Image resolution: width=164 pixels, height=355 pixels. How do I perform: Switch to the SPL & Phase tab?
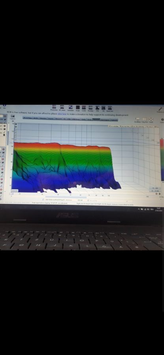point(28,118)
